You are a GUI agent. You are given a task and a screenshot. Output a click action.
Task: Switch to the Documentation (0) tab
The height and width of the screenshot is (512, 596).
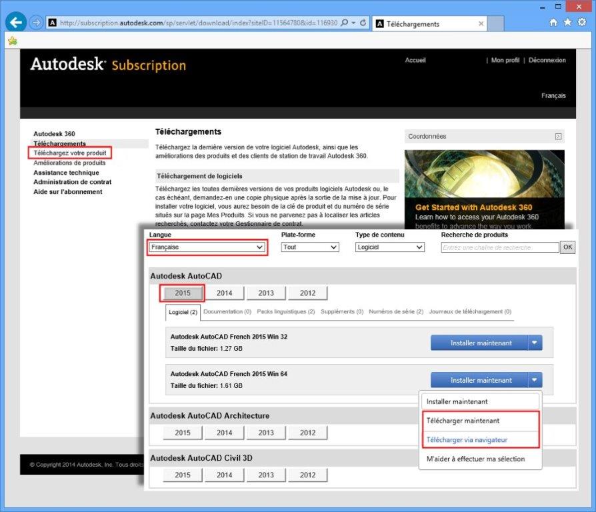click(x=227, y=312)
